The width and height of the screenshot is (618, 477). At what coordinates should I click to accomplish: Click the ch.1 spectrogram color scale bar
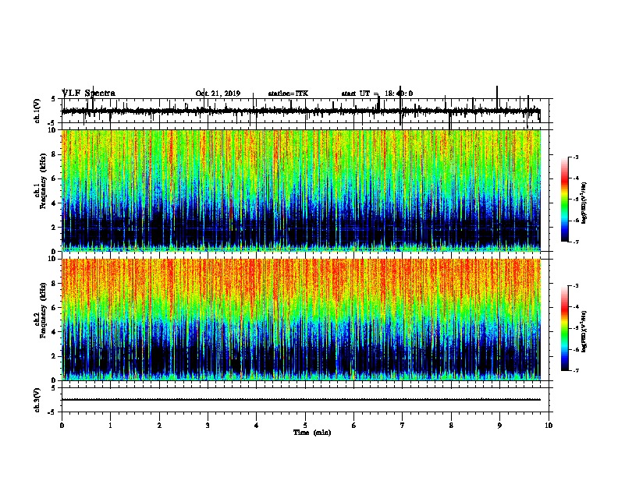[565, 200]
